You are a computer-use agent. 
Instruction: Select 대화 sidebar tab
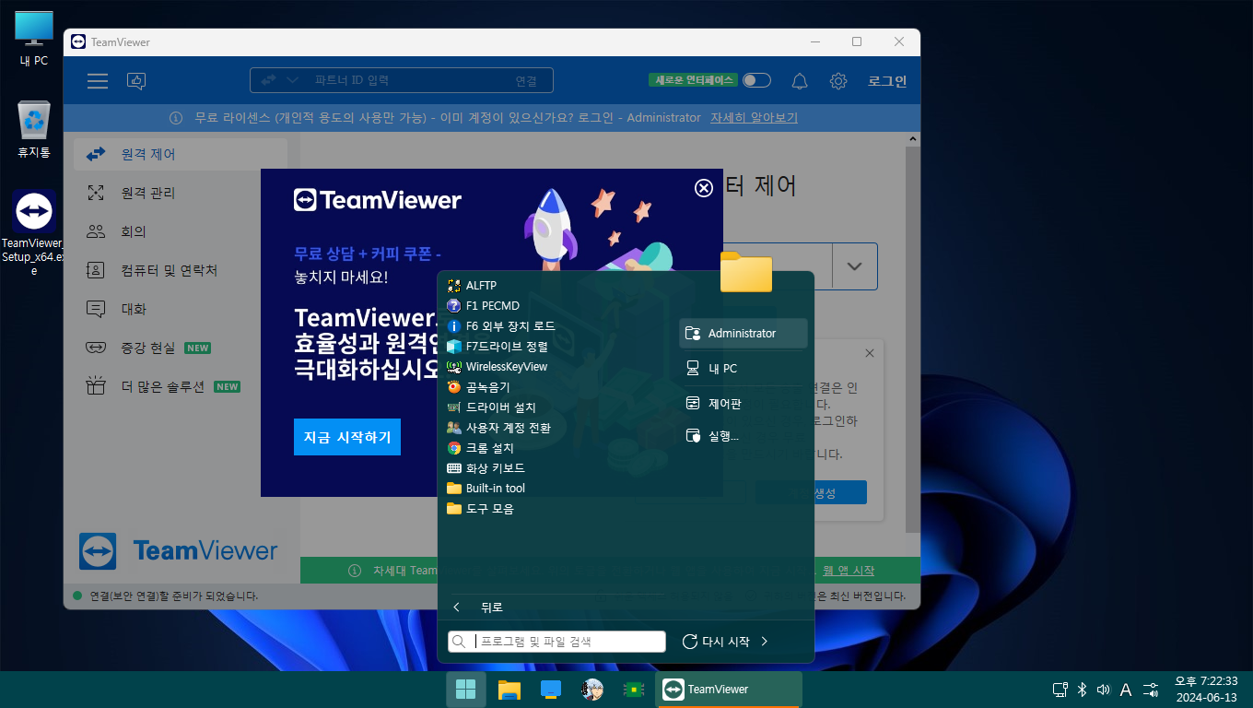(181, 309)
